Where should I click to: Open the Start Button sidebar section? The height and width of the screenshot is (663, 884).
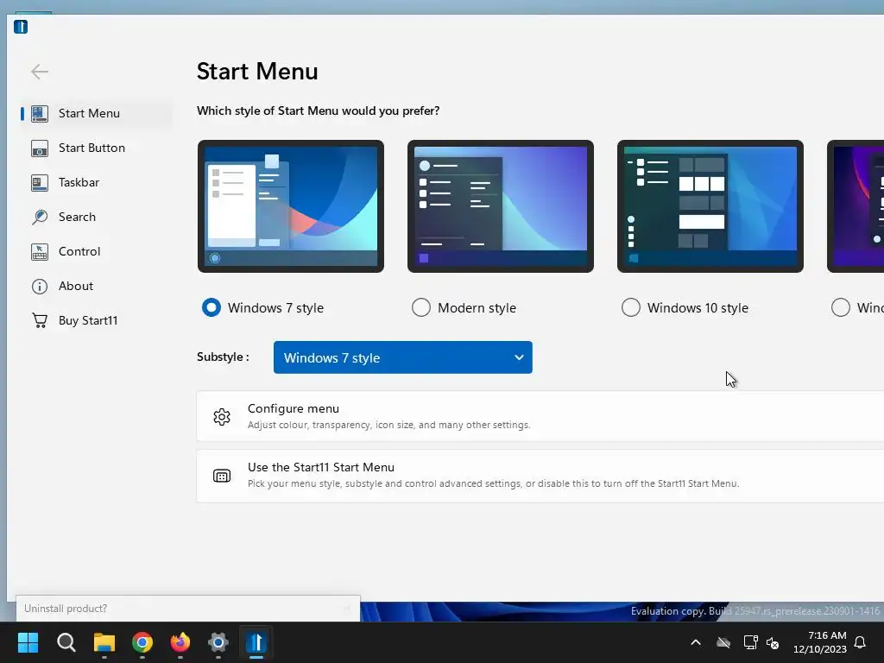coord(96,148)
